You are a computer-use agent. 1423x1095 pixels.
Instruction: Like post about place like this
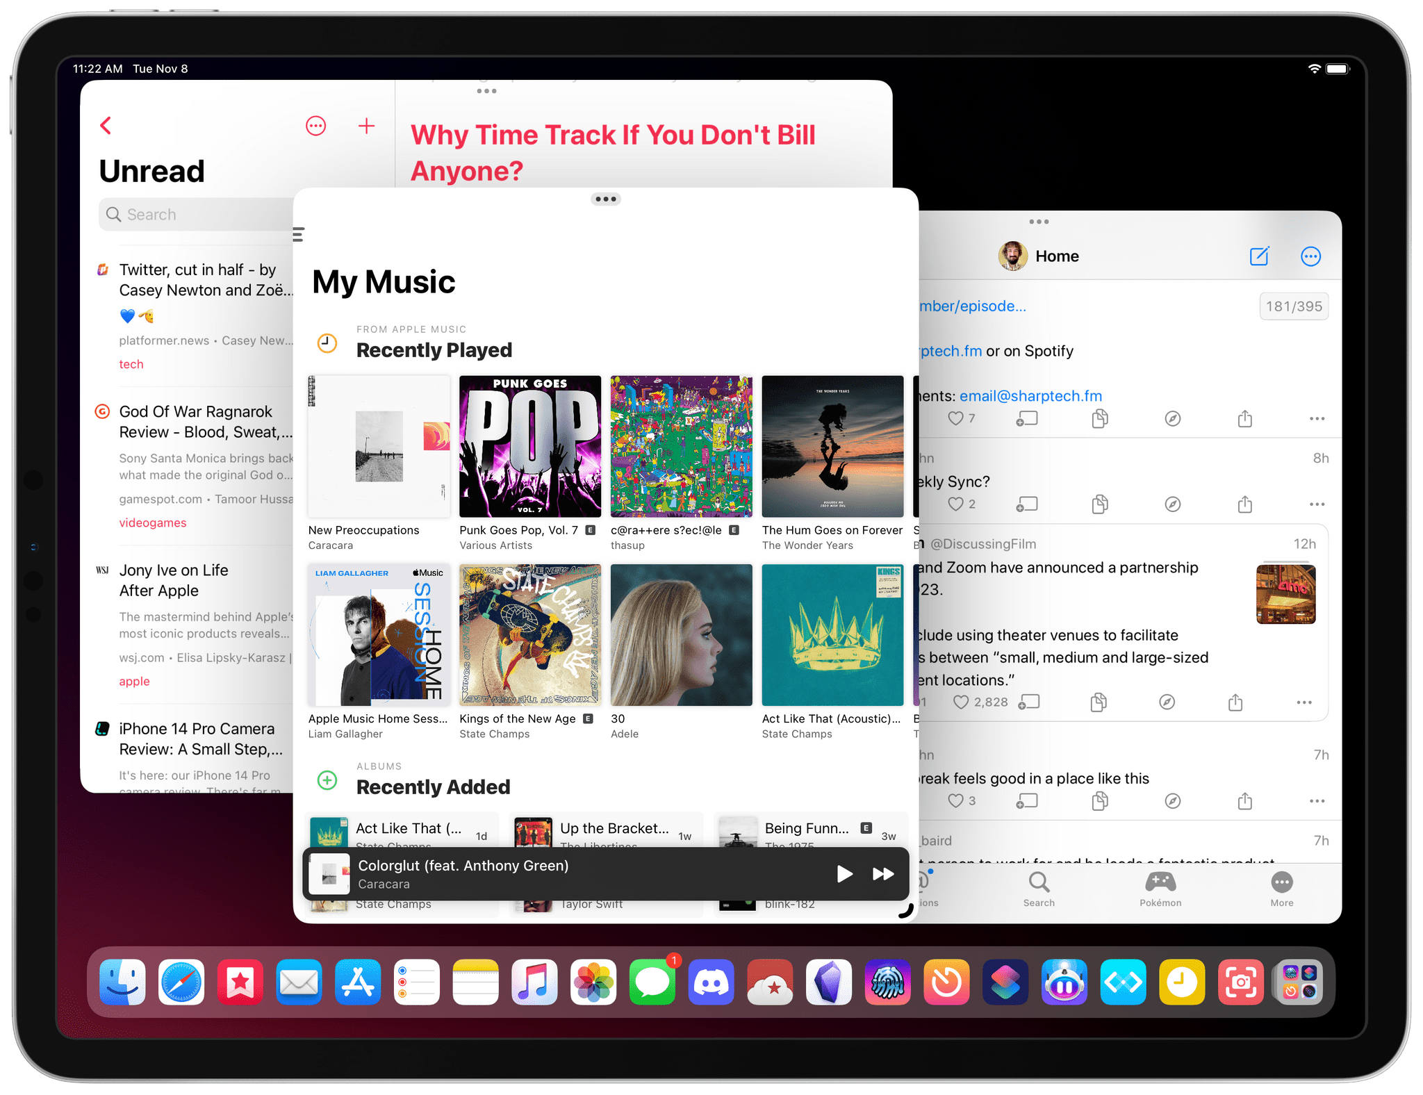(x=956, y=801)
